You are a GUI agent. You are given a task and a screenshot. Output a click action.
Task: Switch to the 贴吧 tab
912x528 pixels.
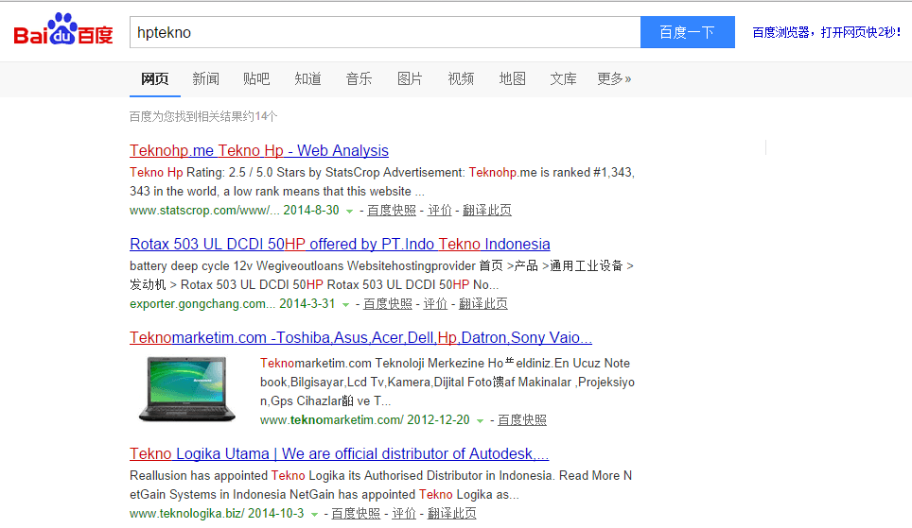coord(256,79)
